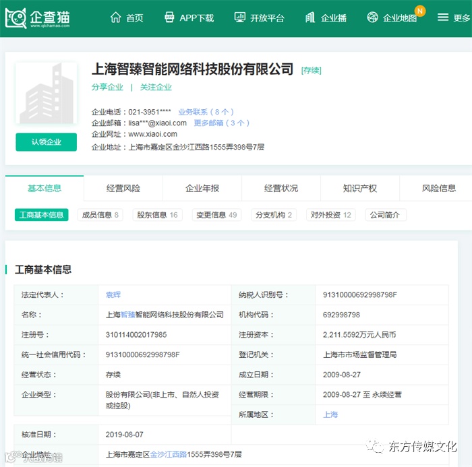The height and width of the screenshot is (467, 472).
Task: Open 企业地图 in the top navigation
Action: tap(400, 18)
